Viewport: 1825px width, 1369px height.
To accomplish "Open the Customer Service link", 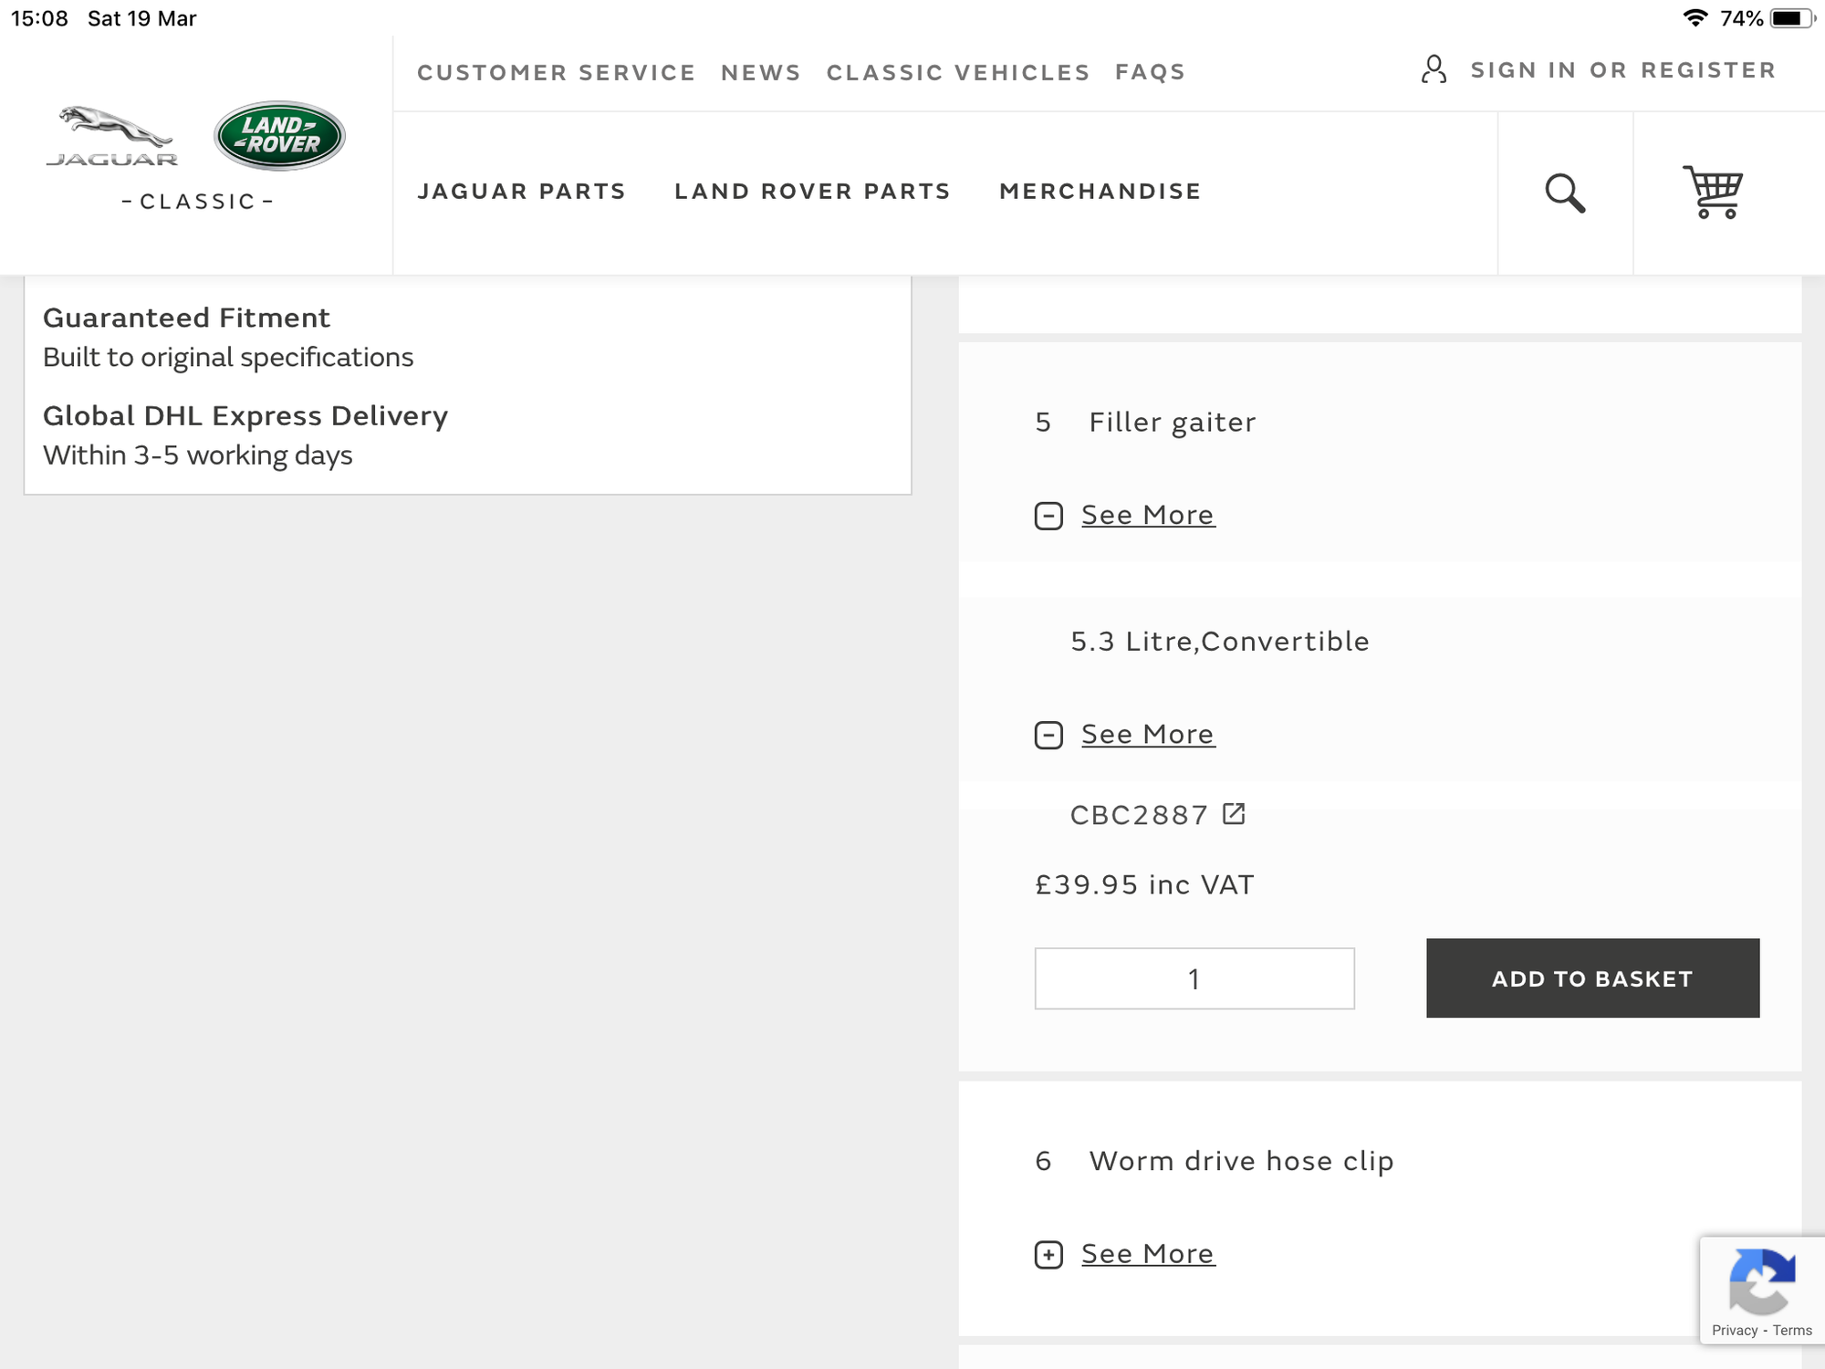I will pos(556,72).
